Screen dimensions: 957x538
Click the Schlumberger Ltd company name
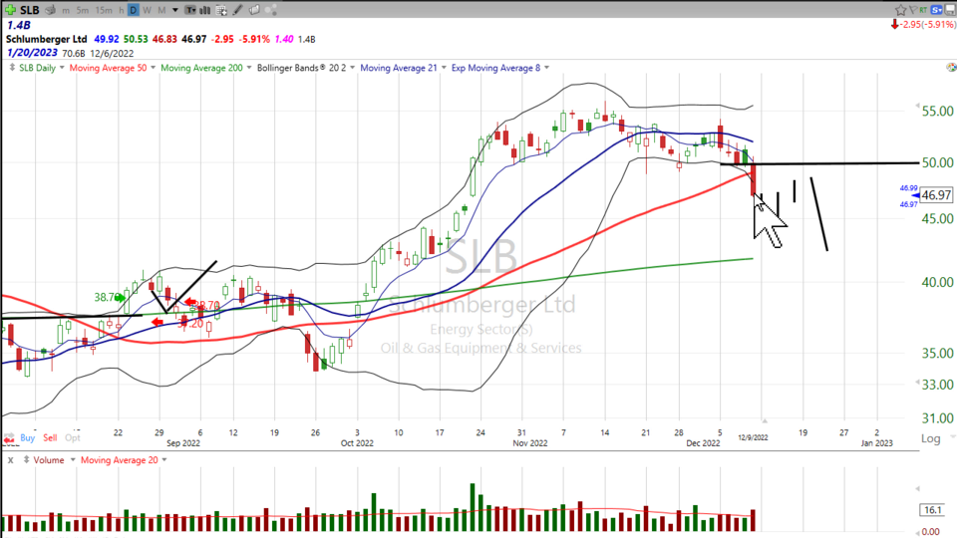point(47,39)
